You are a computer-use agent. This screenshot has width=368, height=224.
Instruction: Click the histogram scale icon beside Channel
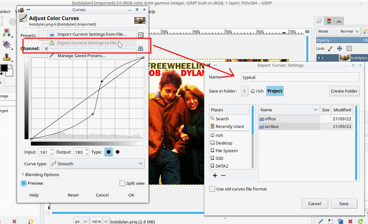140,48
